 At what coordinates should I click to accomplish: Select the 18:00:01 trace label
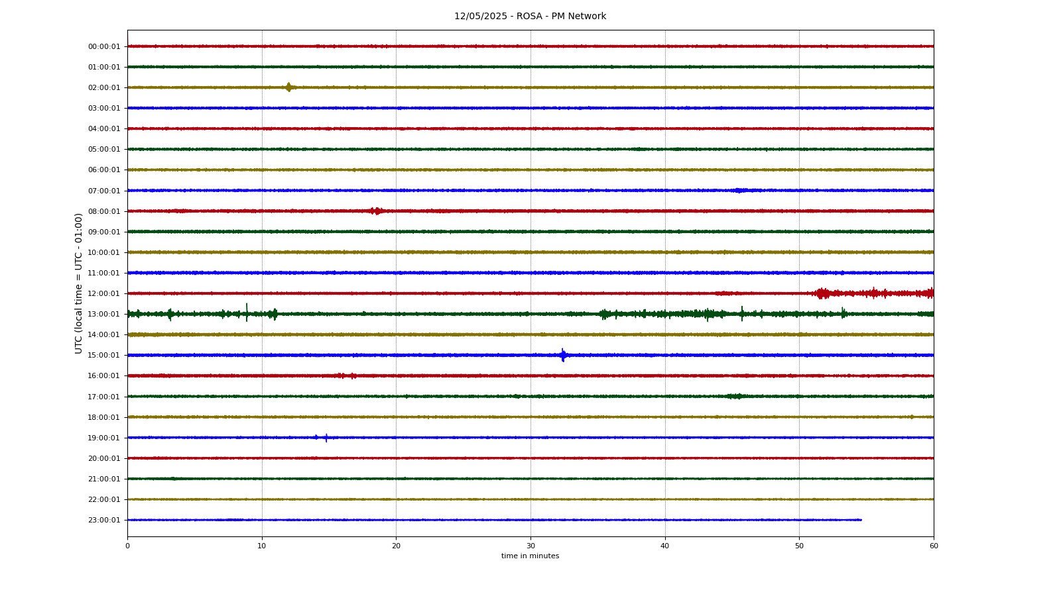coord(104,417)
